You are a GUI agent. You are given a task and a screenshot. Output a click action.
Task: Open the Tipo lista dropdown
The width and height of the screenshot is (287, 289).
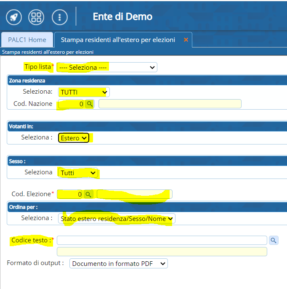(106, 67)
